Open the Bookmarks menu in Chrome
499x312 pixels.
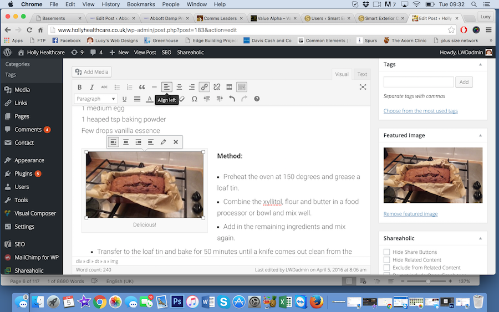(x=141, y=4)
